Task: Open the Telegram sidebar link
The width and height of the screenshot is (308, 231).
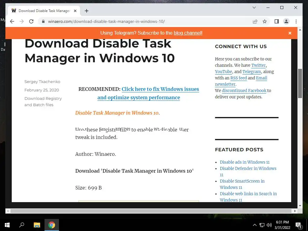Action: 251,72
